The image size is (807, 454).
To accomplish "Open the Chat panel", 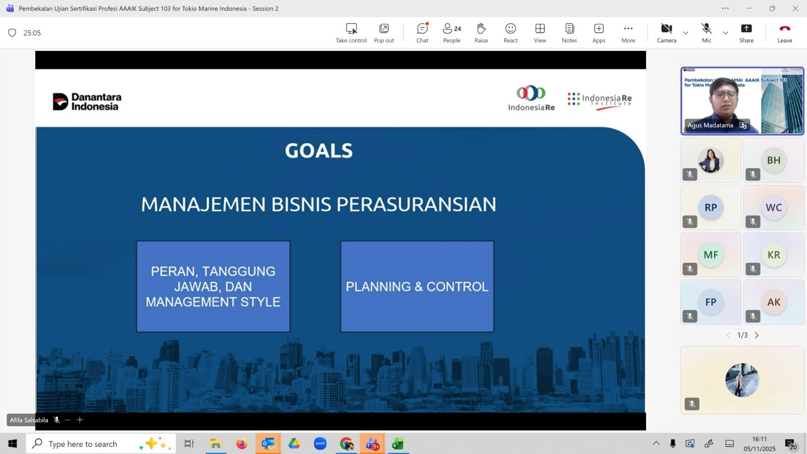I will [422, 33].
